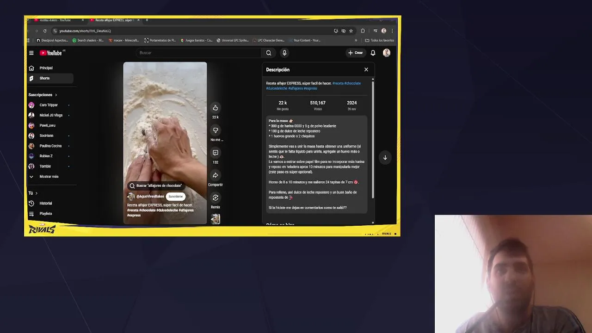Open Shorts in the sidebar
592x333 pixels.
coord(49,78)
